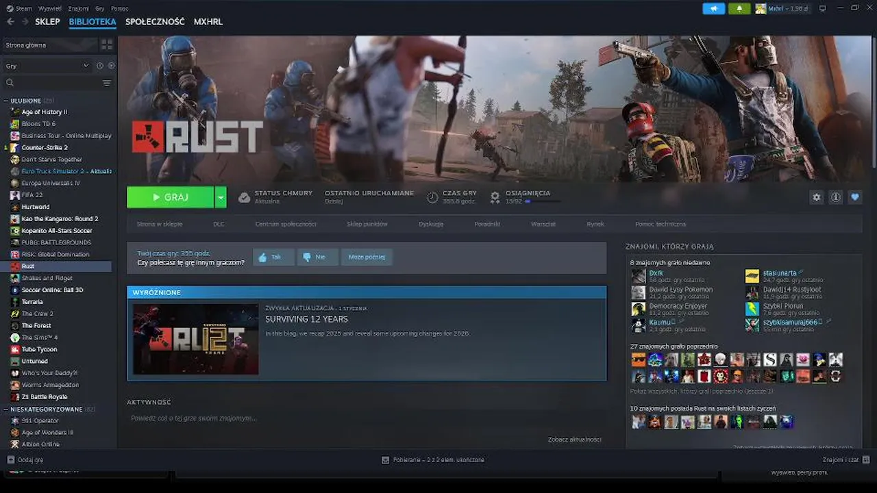Image resolution: width=877 pixels, height=493 pixels.
Task: Open friend stasiunarta profile
Action: point(780,273)
